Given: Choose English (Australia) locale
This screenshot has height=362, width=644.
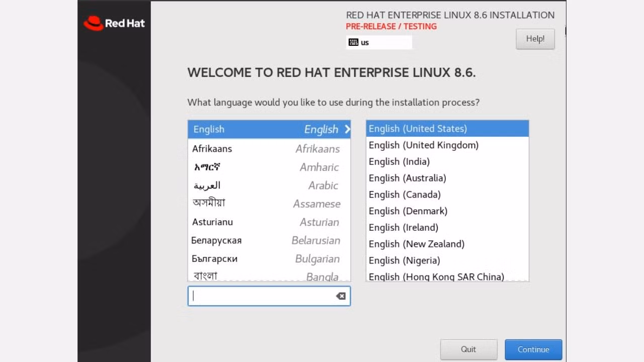Looking at the screenshot, I should coord(447,178).
